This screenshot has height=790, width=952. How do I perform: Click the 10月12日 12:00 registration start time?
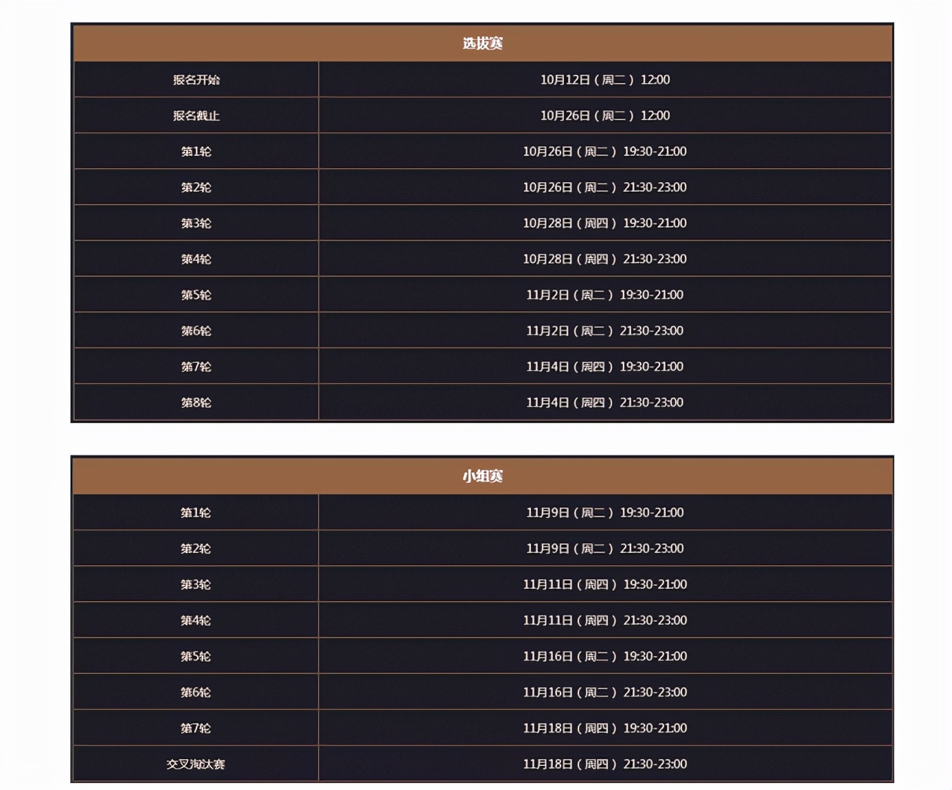pyautogui.click(x=604, y=80)
